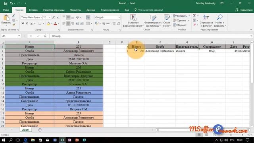Collapse the ribbon with the chevron
The height and width of the screenshot is (143, 254).
[x=251, y=30]
